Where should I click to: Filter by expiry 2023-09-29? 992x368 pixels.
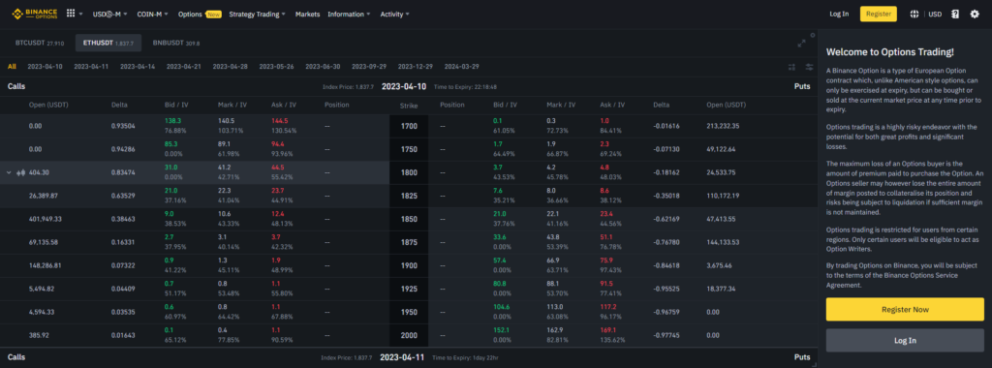(369, 67)
